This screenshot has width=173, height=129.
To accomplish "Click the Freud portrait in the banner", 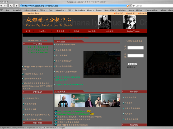I will [104, 22].
